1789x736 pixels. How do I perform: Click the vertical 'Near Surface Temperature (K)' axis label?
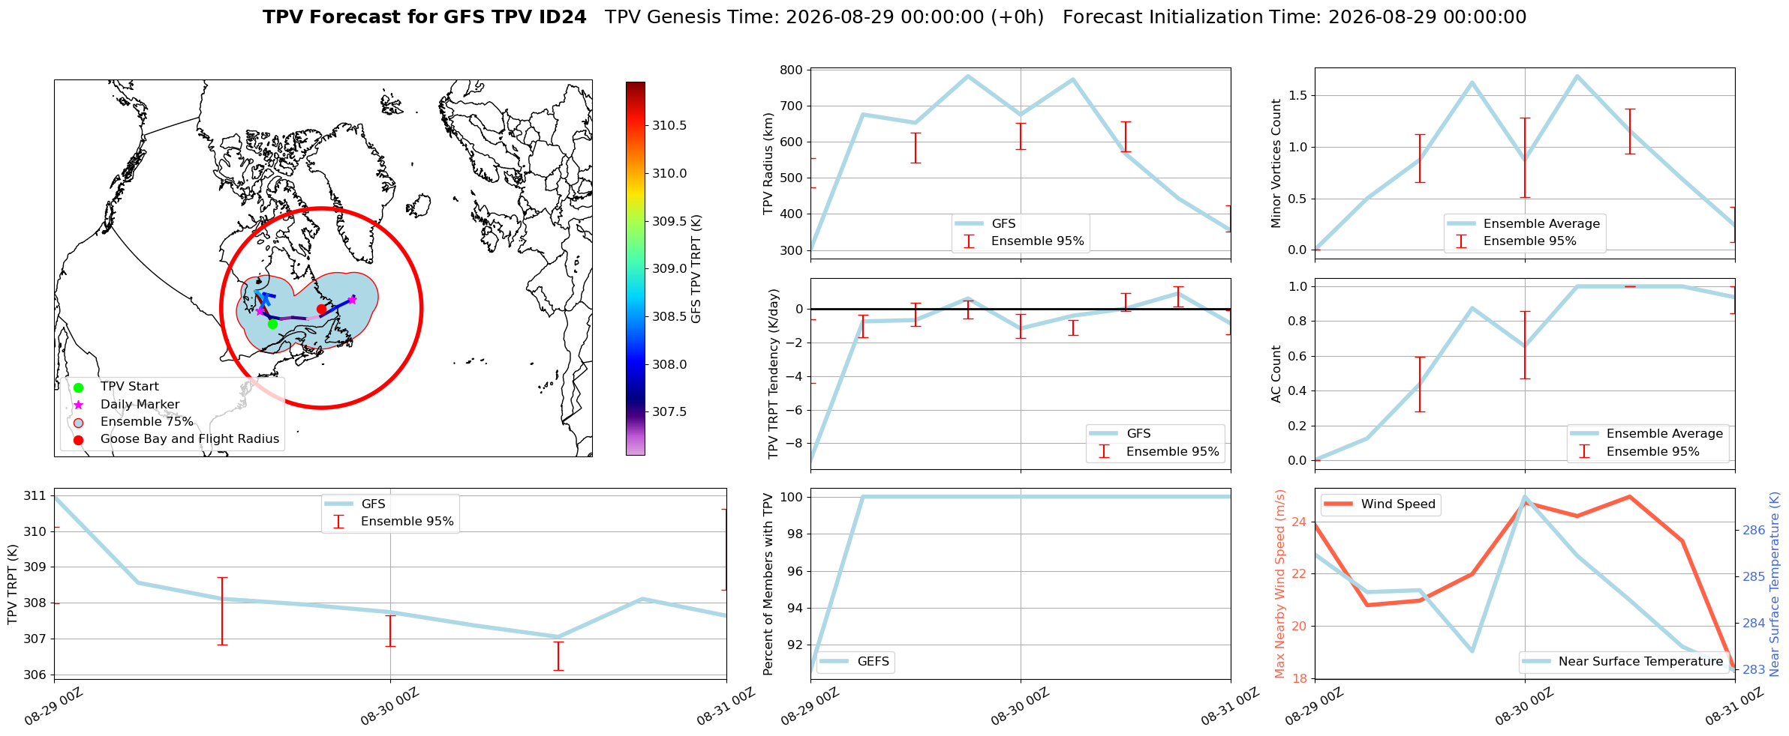point(1775,585)
